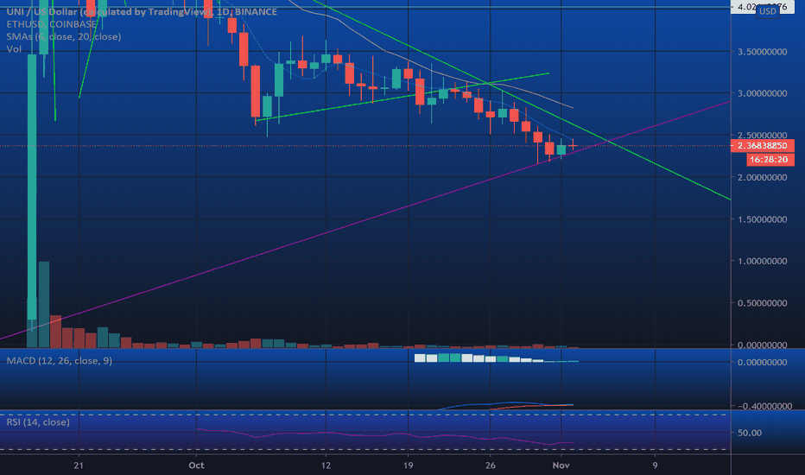The height and width of the screenshot is (475, 805).
Task: Click the 19 date label on time axis
Action: click(409, 465)
